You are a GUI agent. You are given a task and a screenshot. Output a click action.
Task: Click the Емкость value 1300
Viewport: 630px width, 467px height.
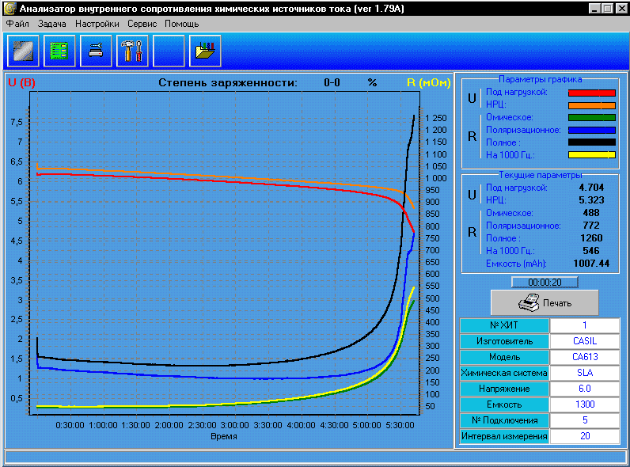[585, 404]
